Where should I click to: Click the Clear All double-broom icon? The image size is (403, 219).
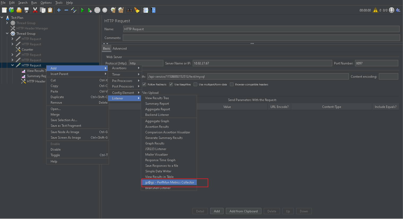coord(121,10)
